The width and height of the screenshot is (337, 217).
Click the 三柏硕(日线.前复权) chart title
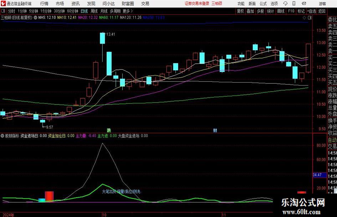tap(16, 17)
